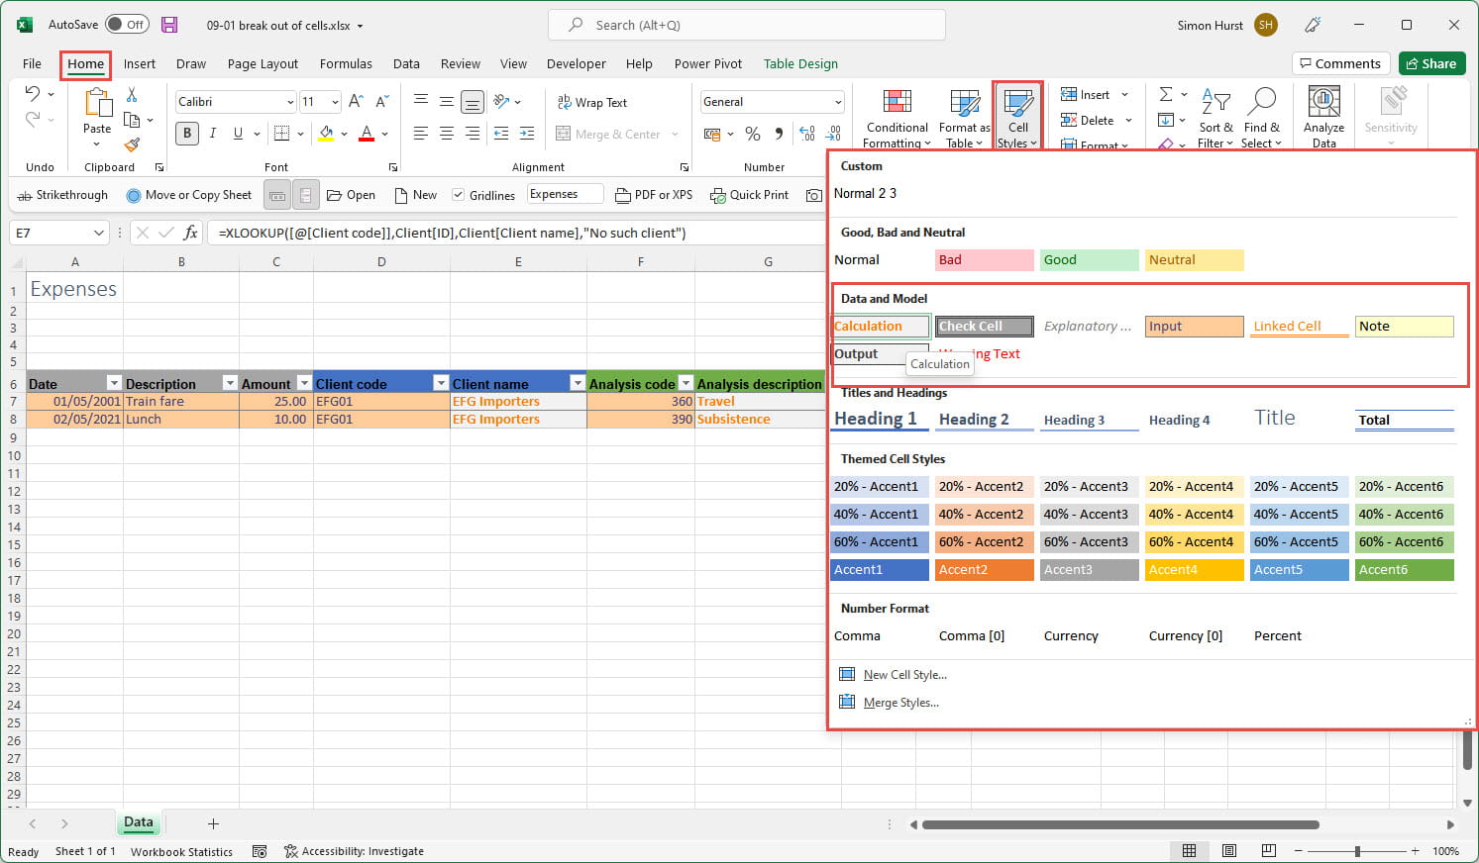
Task: Expand the General number format dropdown
Action: click(x=838, y=101)
